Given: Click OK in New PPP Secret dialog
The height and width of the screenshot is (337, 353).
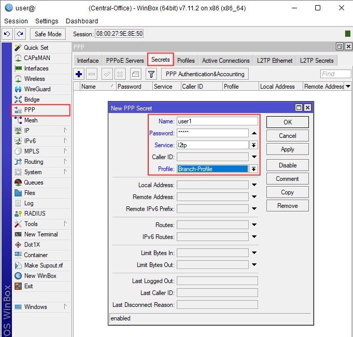Looking at the screenshot, I should click(287, 122).
